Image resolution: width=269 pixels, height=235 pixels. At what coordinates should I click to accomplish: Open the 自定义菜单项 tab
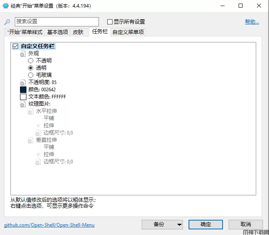(128, 32)
